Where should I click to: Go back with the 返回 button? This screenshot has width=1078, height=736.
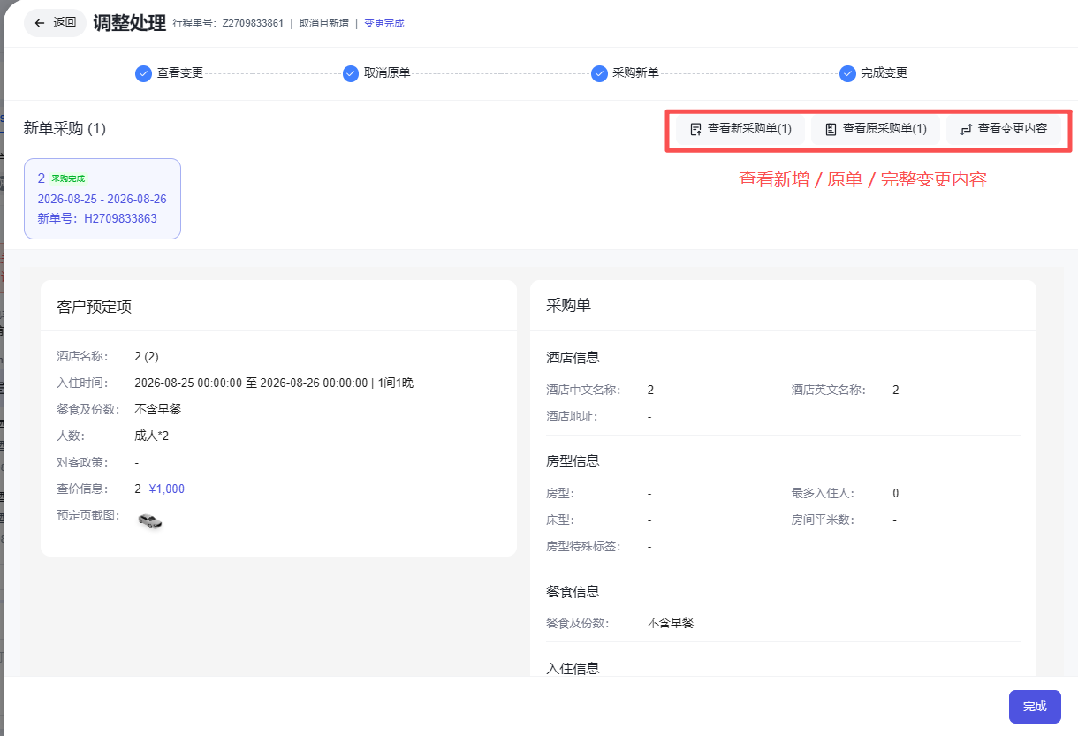click(55, 23)
